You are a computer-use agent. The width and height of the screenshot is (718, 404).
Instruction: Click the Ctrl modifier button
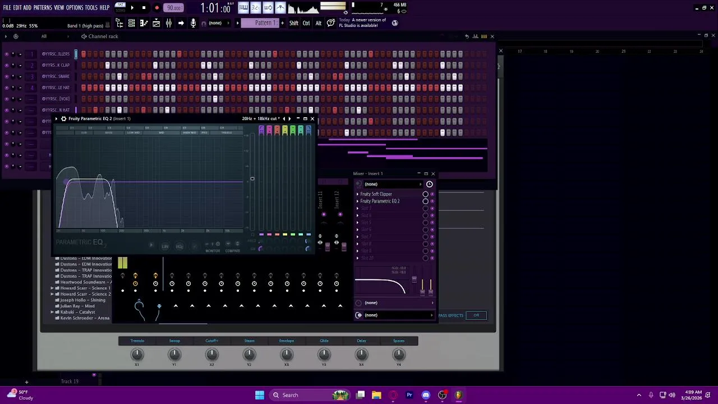(306, 23)
